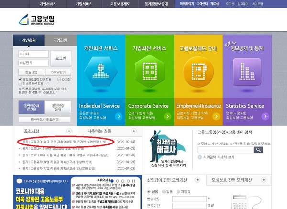This screenshot has height=209, width=287.
Task: Switch to the 자주하는 질문 tab
Action: coord(99,131)
